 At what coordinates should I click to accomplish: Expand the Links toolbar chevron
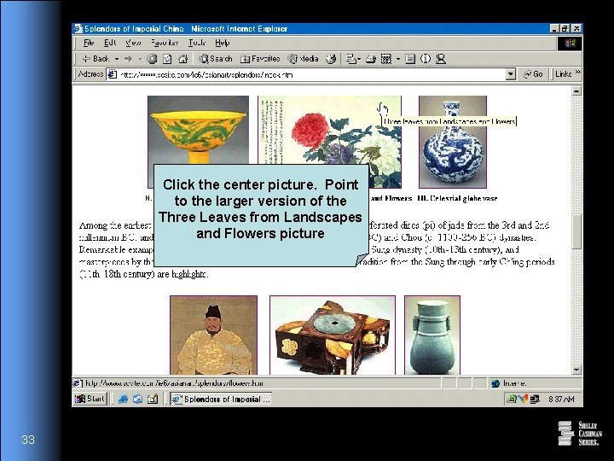pyautogui.click(x=577, y=73)
